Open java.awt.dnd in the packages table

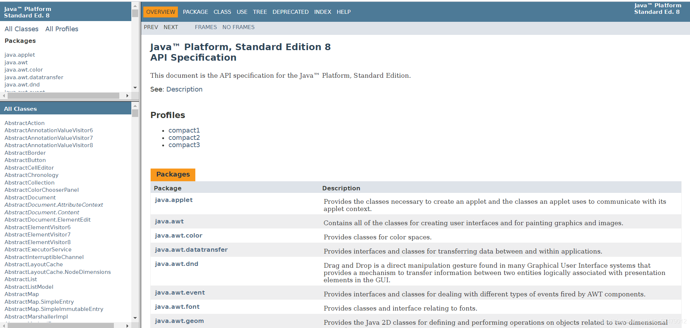click(176, 264)
